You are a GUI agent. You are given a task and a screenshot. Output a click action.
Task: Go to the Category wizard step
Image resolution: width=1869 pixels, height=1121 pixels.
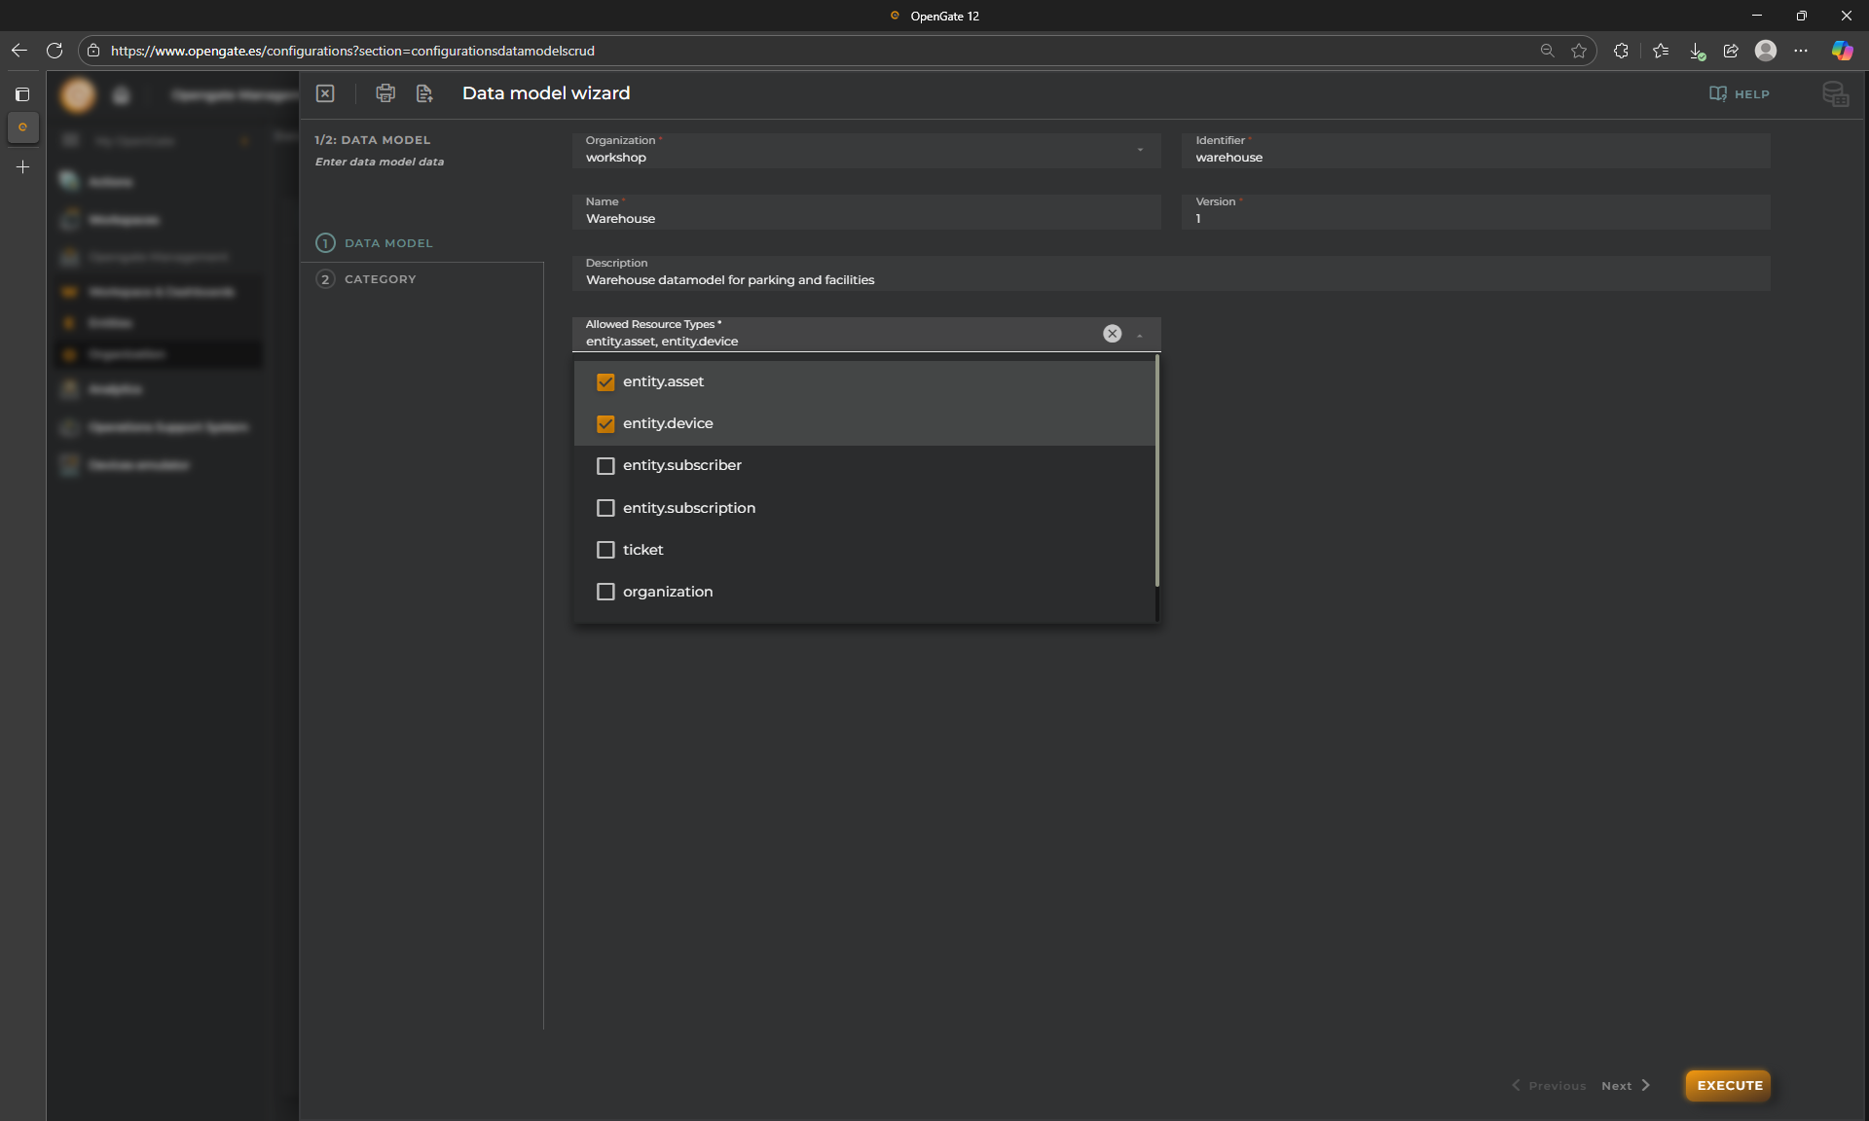point(380,279)
